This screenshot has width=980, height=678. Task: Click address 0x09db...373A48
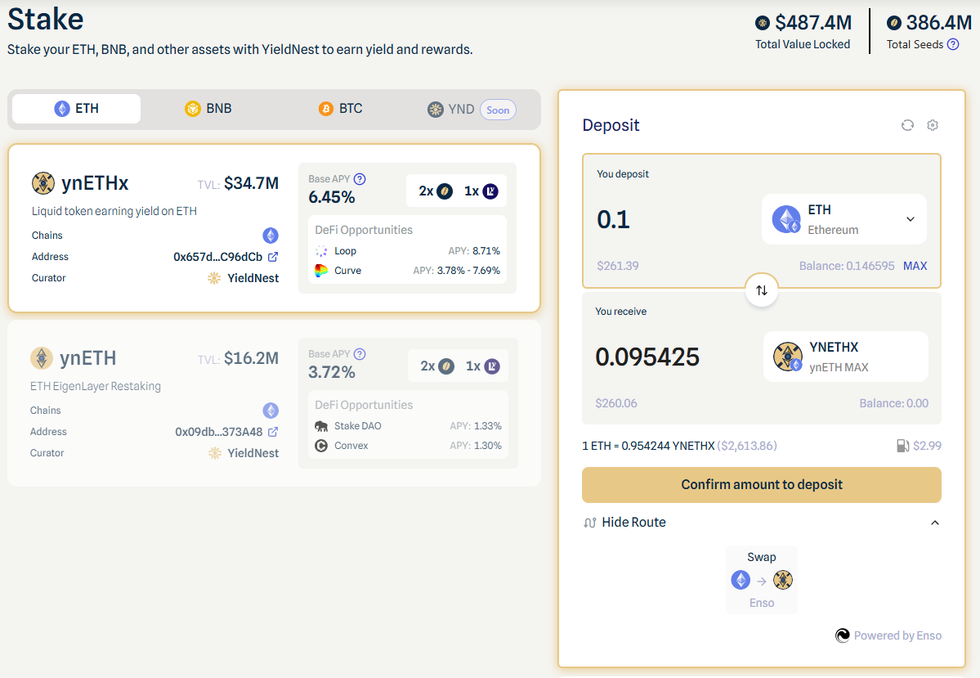219,432
